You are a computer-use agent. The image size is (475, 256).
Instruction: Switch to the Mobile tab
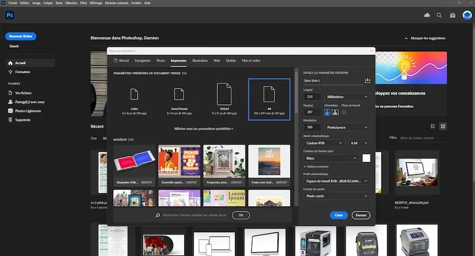point(231,61)
